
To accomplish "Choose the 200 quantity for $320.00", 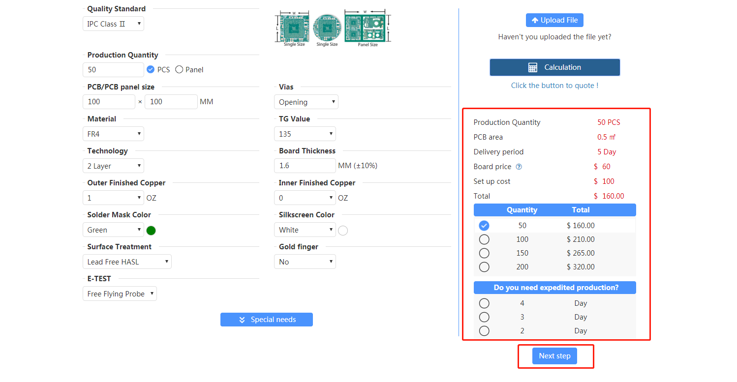I will [x=484, y=267].
